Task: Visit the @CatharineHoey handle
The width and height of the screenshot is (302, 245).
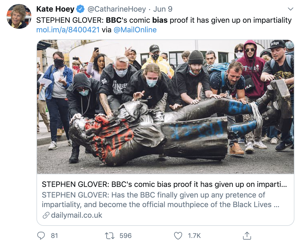Action: click(117, 9)
